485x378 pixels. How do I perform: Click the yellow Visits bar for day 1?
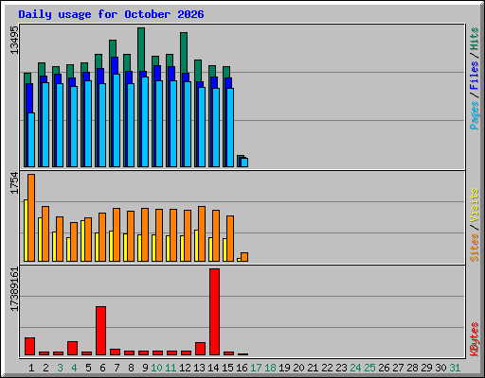(x=26, y=231)
